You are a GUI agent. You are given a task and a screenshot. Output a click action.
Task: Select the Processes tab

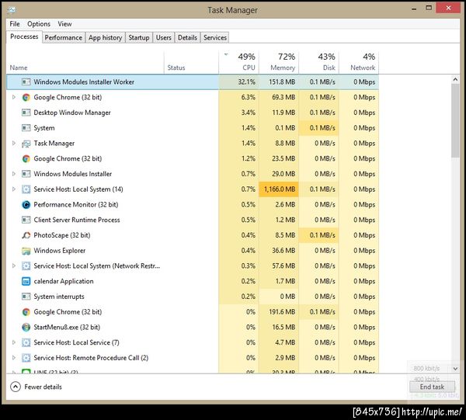[x=24, y=36]
